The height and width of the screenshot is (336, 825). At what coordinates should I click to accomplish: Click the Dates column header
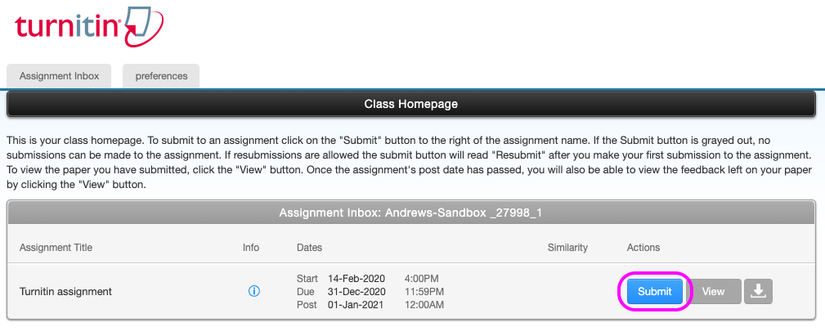[x=309, y=248]
